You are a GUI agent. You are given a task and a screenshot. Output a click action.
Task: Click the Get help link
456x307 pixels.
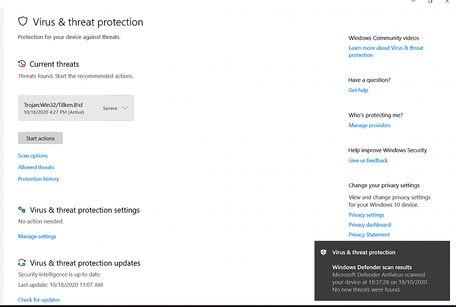pyautogui.click(x=358, y=90)
